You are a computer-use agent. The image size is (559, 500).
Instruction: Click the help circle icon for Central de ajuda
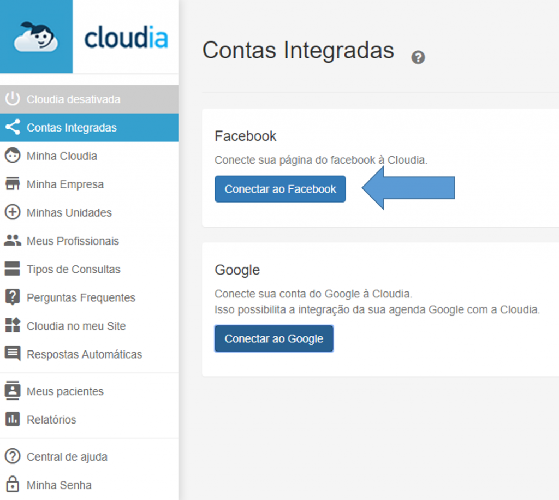point(13,456)
